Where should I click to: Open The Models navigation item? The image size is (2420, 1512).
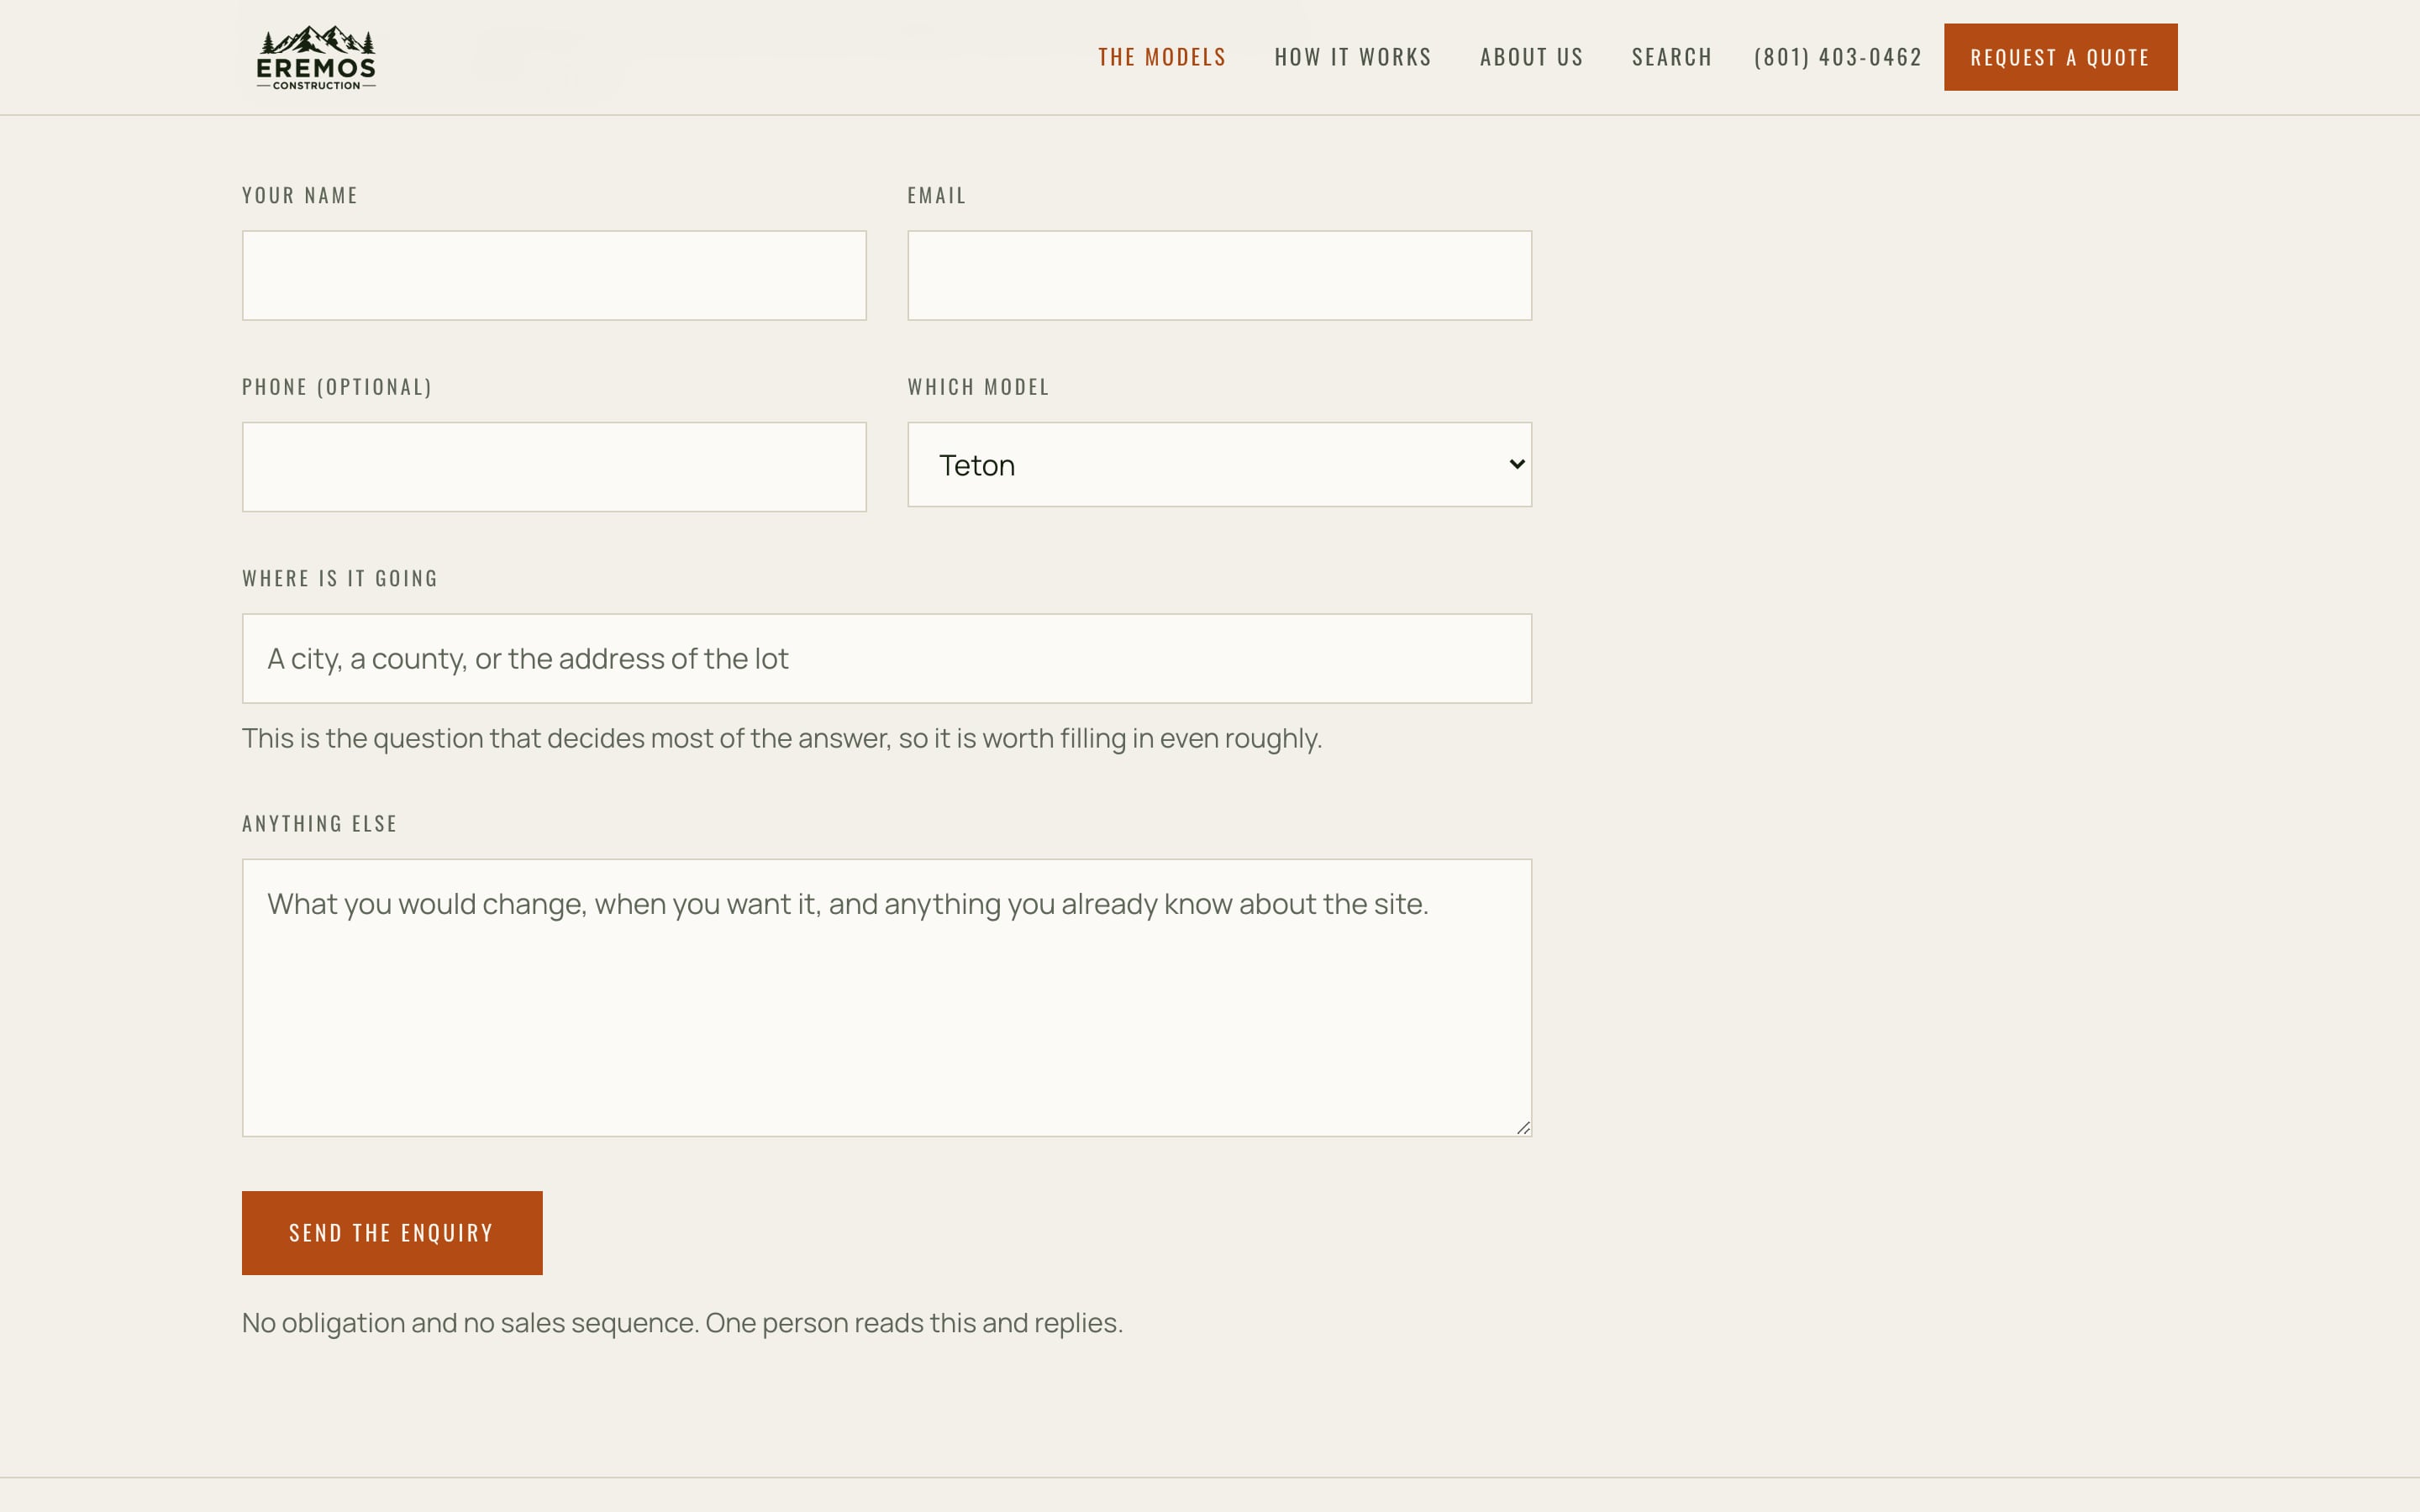pos(1162,57)
